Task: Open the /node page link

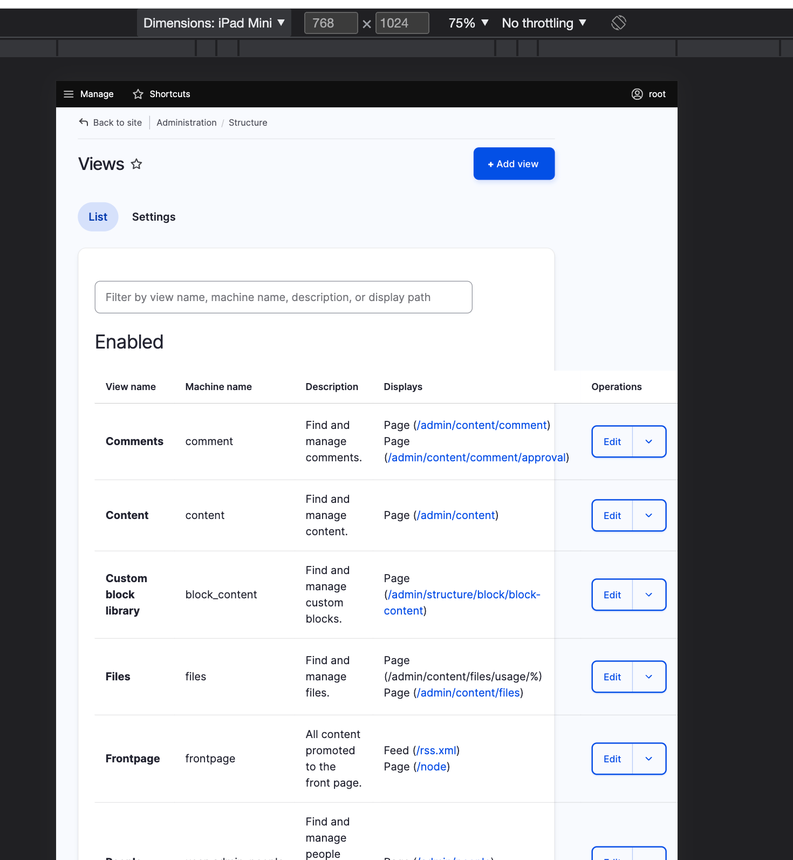Action: coord(432,767)
